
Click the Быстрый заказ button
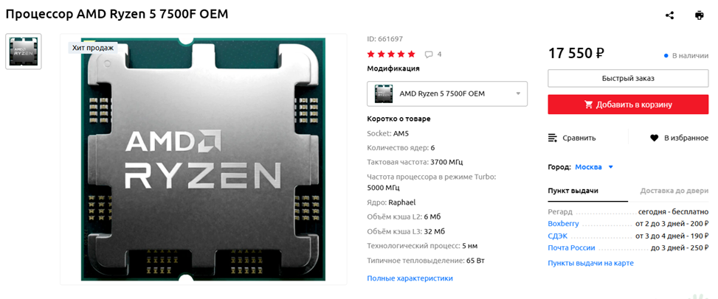click(x=628, y=78)
